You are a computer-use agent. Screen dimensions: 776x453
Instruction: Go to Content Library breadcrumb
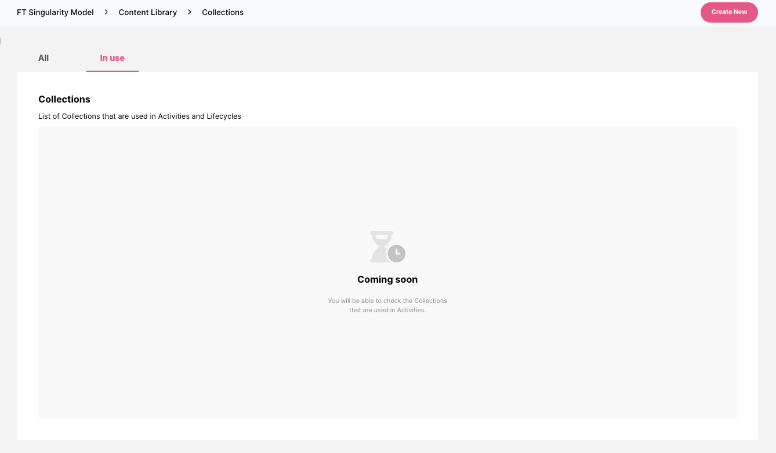tap(148, 12)
